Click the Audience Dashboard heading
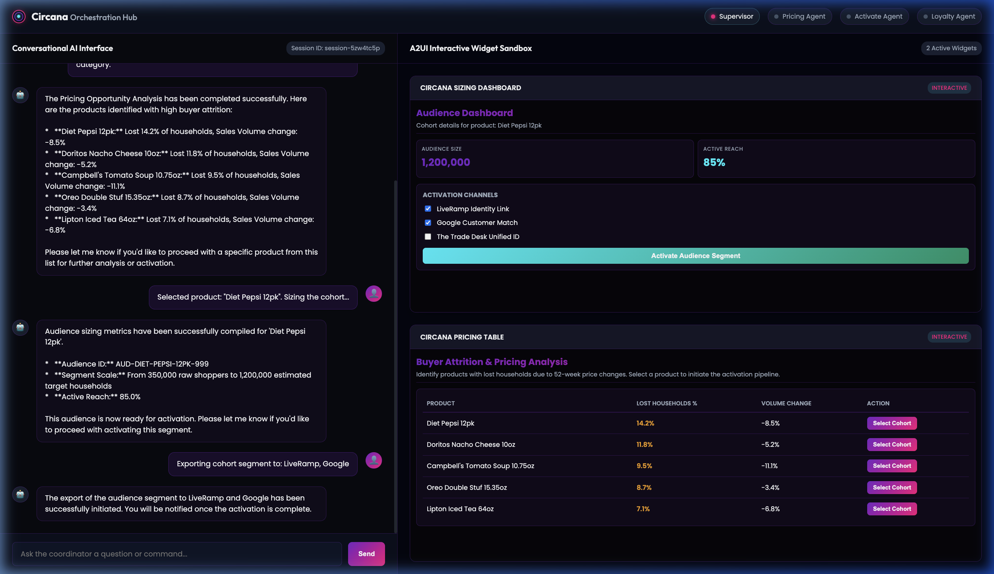Screen dimensions: 994x574 pos(464,113)
